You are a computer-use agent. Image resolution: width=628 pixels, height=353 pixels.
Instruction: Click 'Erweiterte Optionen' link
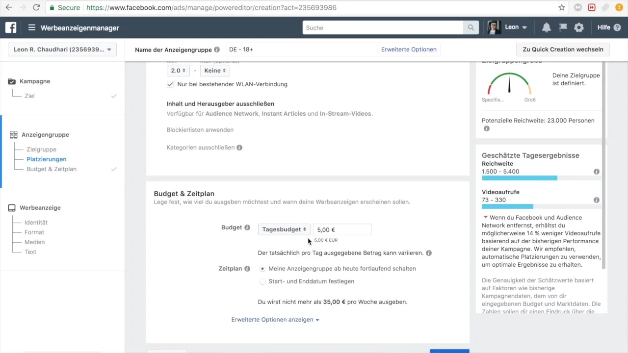pyautogui.click(x=409, y=50)
